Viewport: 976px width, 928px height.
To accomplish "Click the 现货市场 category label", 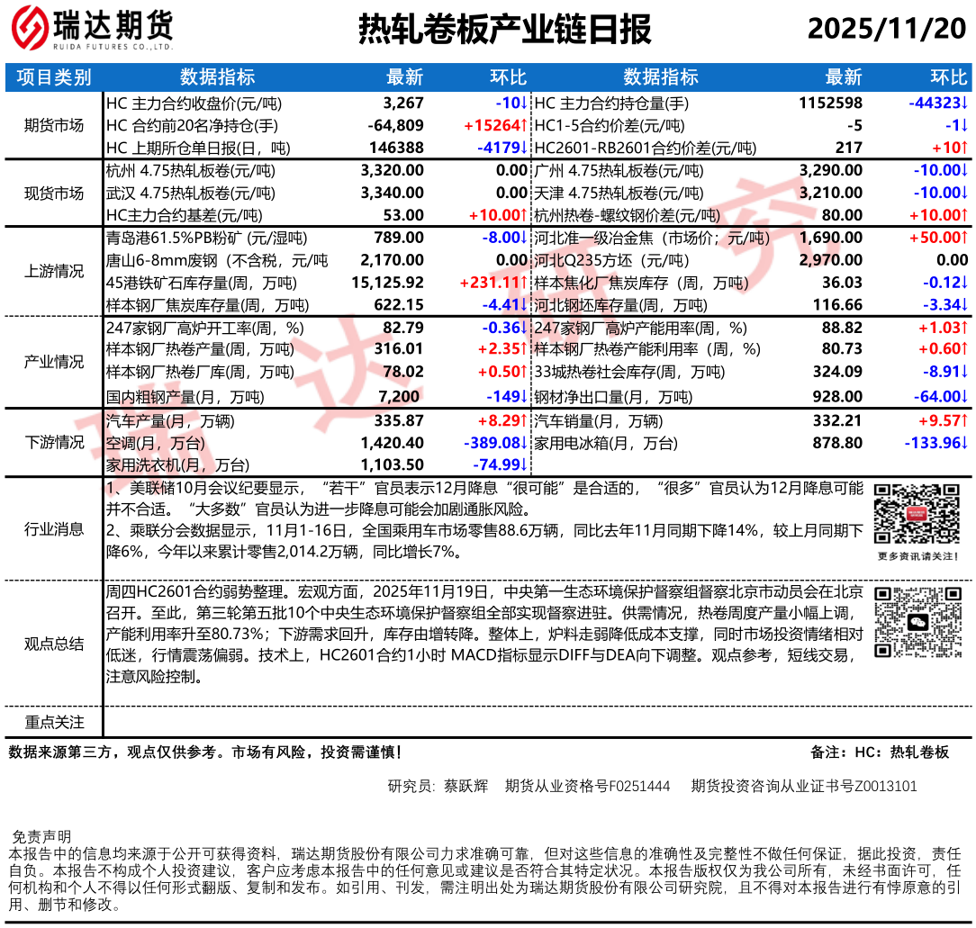I will coord(54,194).
